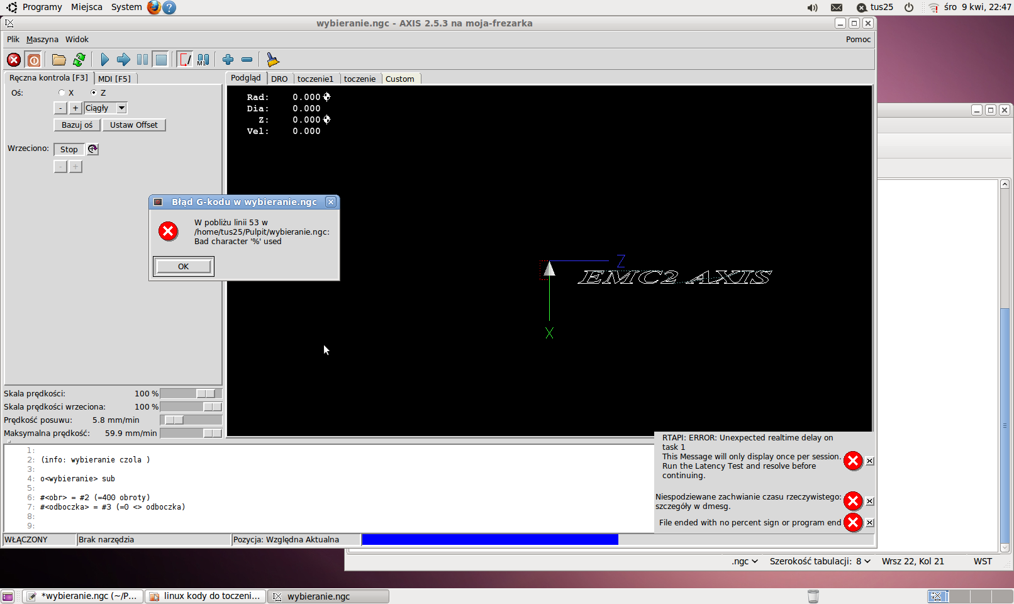Click the Ustaw Offset button
The width and height of the screenshot is (1014, 604).
tap(134, 125)
